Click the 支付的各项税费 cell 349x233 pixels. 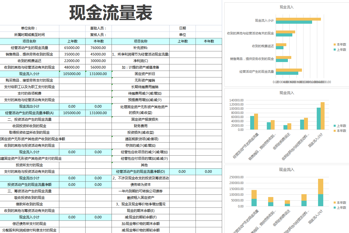29,93
